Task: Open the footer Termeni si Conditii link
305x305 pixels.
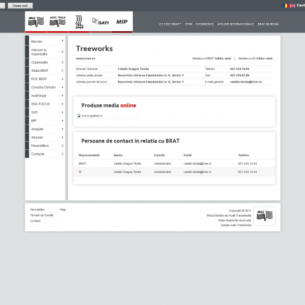Action: (x=42, y=215)
